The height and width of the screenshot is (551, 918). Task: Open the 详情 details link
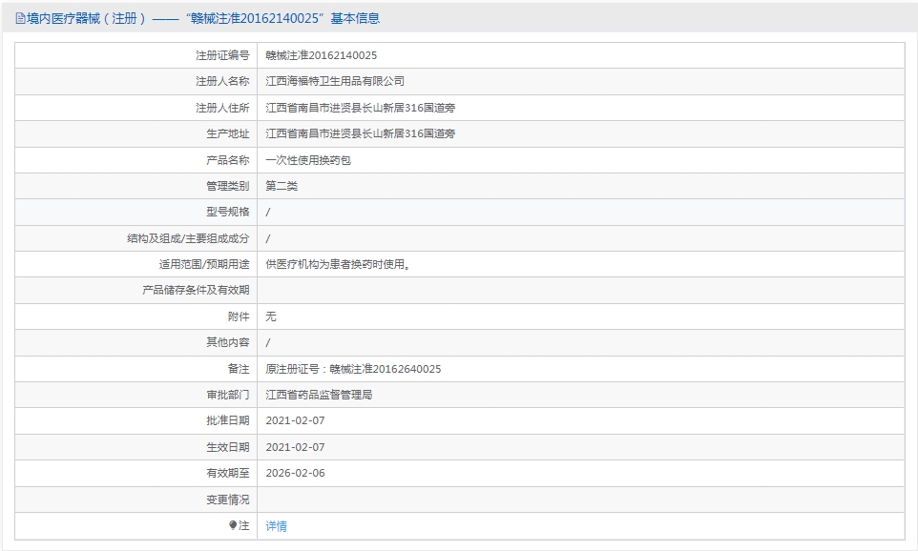277,526
